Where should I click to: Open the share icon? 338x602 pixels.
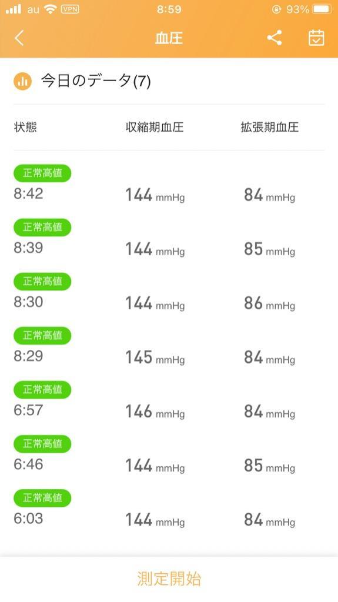click(x=275, y=38)
